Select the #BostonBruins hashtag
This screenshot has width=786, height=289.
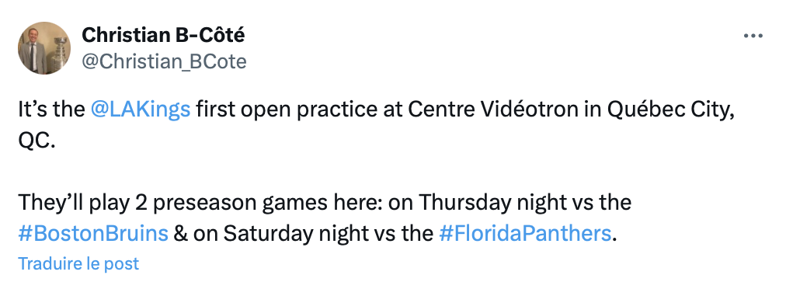[93, 233]
